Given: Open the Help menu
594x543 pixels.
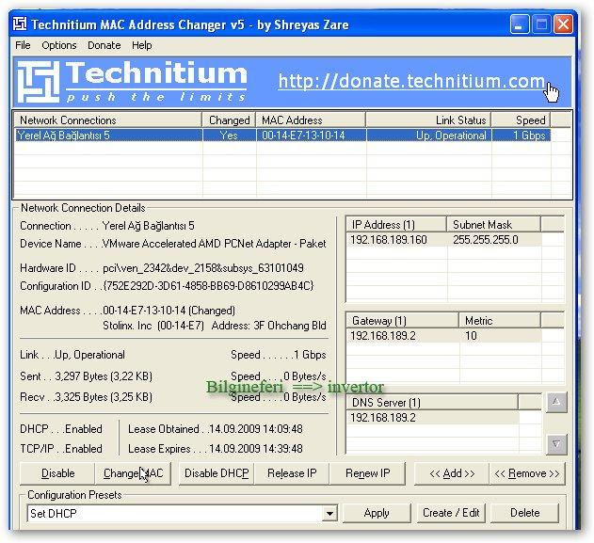Looking at the screenshot, I should tap(142, 45).
